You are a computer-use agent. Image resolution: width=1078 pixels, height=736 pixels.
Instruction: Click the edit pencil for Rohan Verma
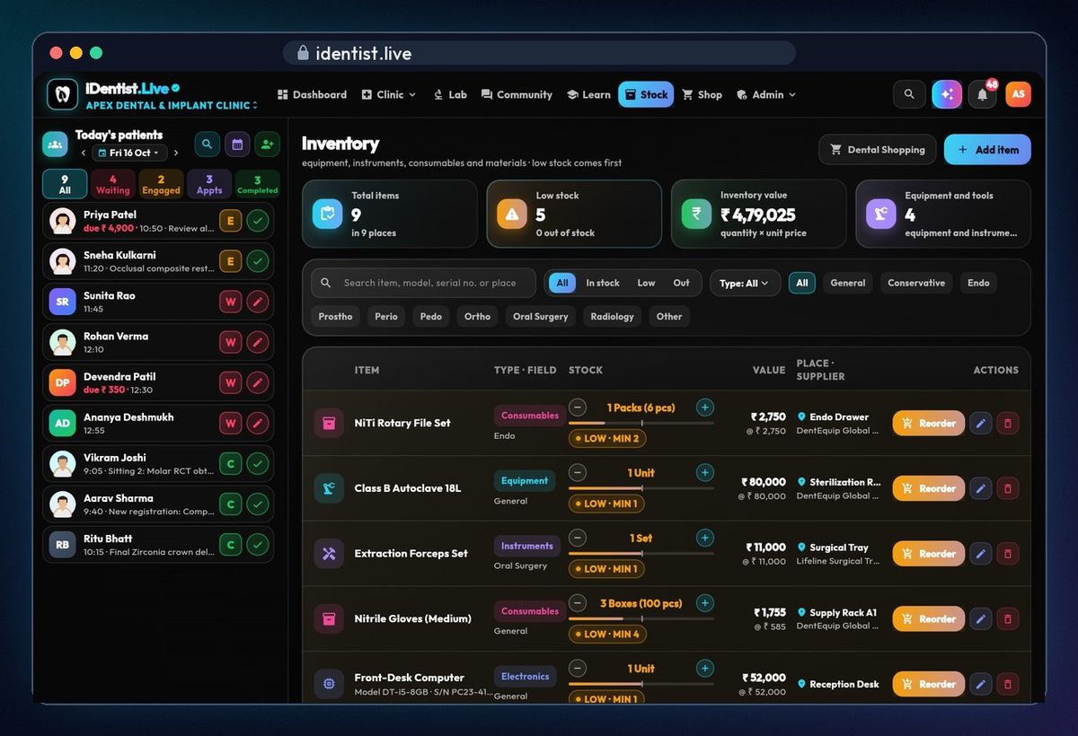click(x=258, y=342)
